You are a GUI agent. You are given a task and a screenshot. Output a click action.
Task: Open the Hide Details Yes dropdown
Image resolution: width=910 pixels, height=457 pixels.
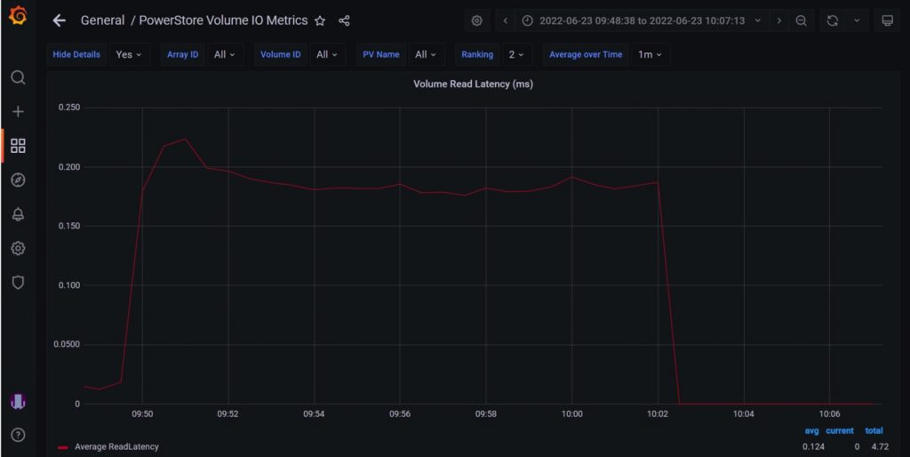click(129, 54)
